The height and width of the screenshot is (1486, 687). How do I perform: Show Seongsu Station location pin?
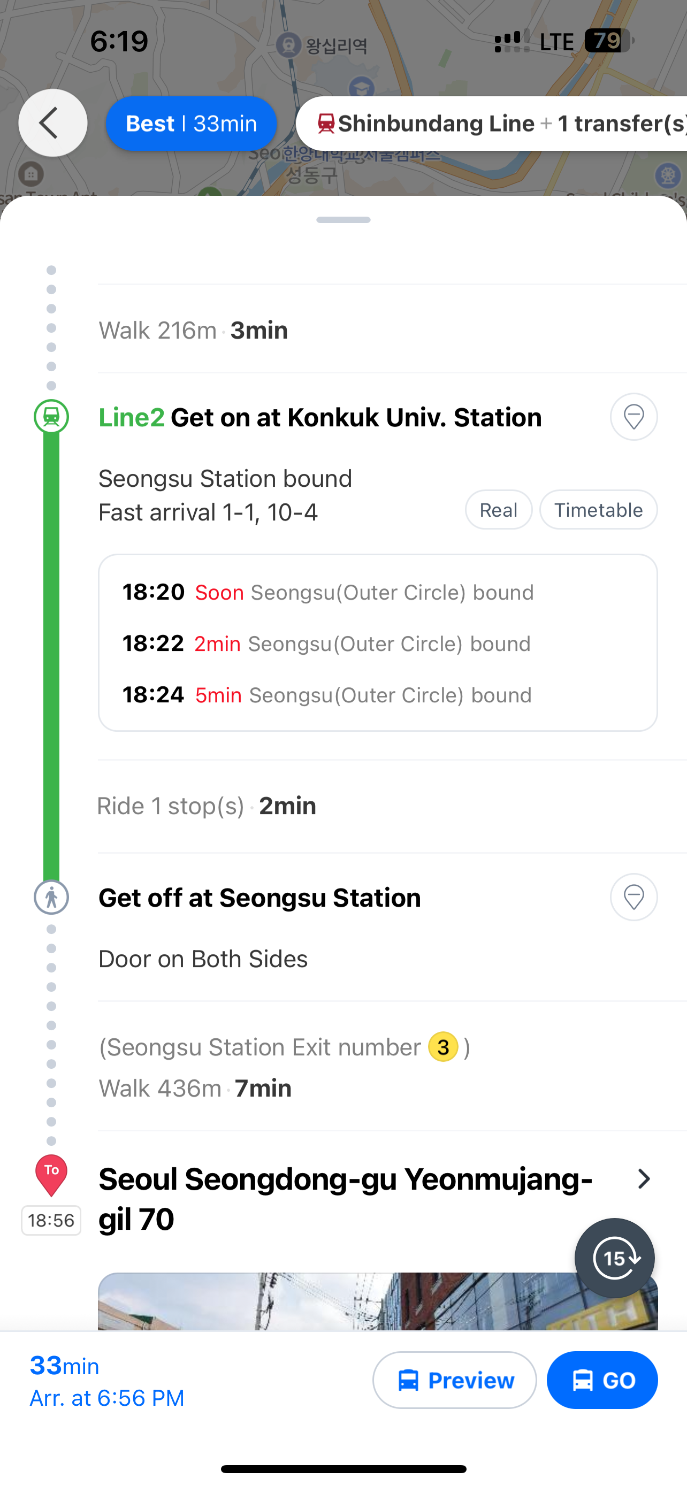pos(633,897)
